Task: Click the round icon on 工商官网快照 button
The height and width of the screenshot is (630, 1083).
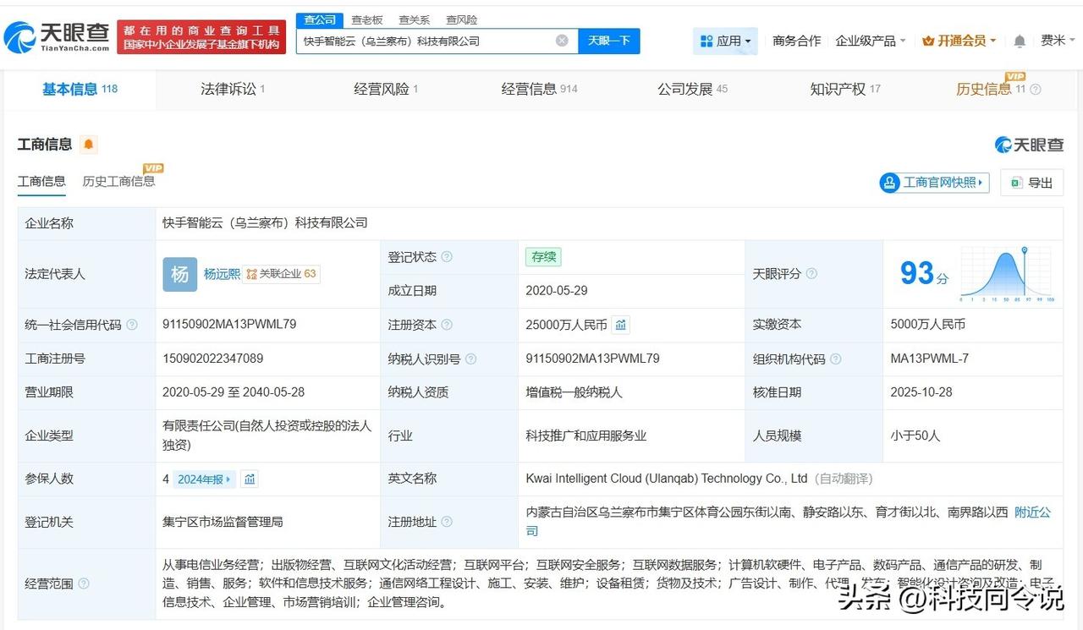Action: click(889, 183)
